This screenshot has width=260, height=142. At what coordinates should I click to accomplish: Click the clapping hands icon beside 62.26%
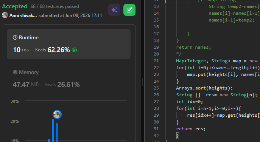point(74,49)
